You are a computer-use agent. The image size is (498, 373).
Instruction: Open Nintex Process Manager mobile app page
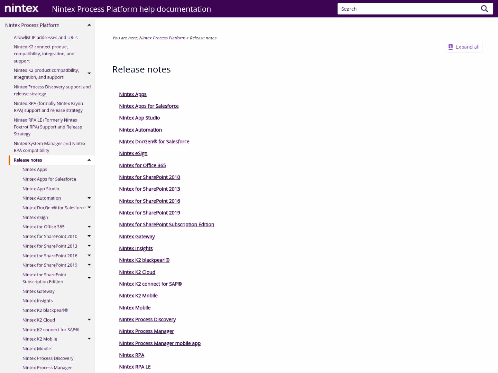[x=160, y=343]
